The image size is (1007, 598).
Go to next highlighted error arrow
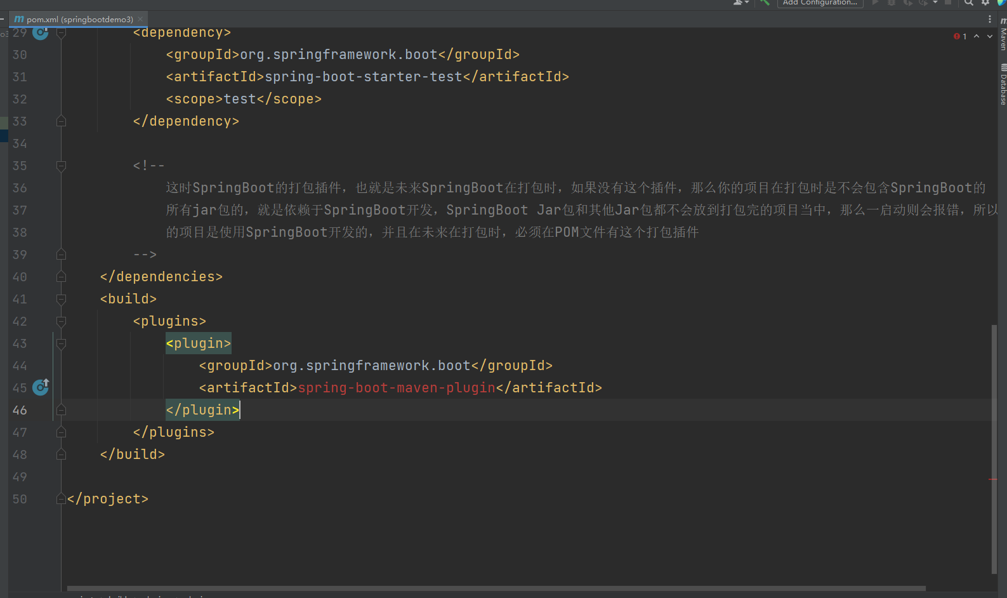point(990,36)
